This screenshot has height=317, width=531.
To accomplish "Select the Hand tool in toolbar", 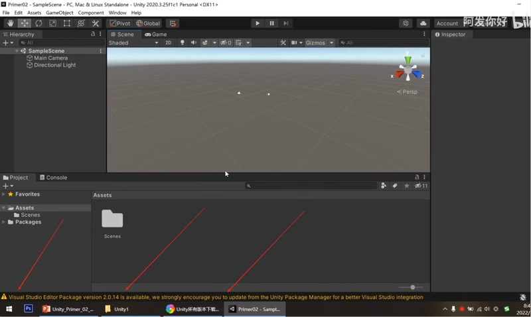I will click(11, 23).
